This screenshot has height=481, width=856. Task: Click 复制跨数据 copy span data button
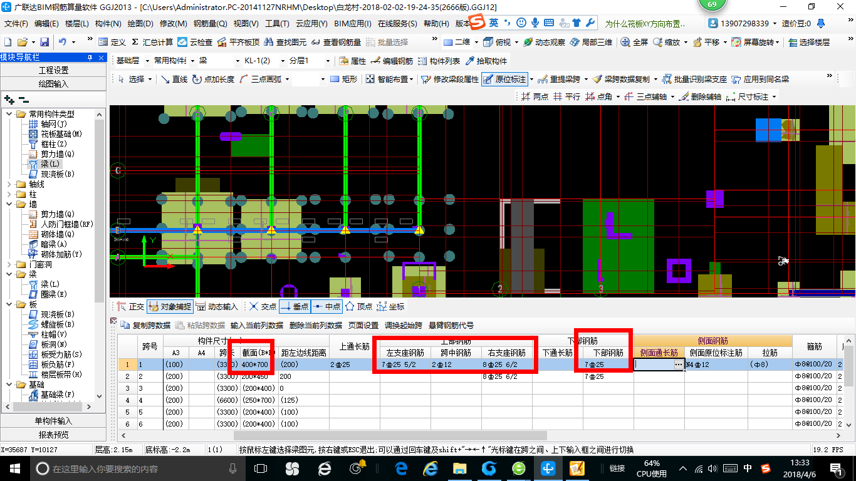click(x=145, y=326)
